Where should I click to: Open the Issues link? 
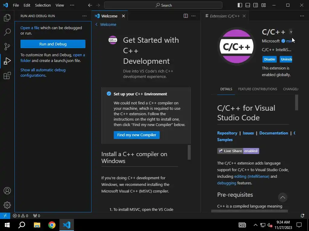click(x=248, y=133)
